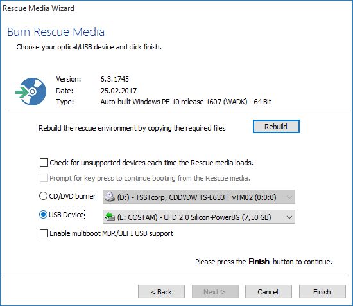Click the Date: label

(65, 91)
